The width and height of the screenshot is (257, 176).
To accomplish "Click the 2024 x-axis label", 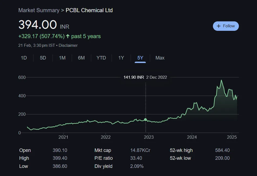I will [192, 137].
